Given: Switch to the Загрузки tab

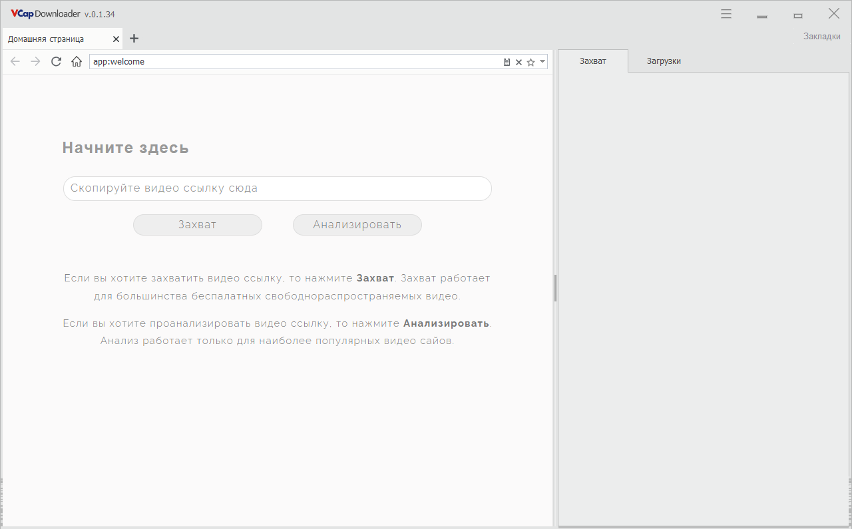Looking at the screenshot, I should pos(664,61).
